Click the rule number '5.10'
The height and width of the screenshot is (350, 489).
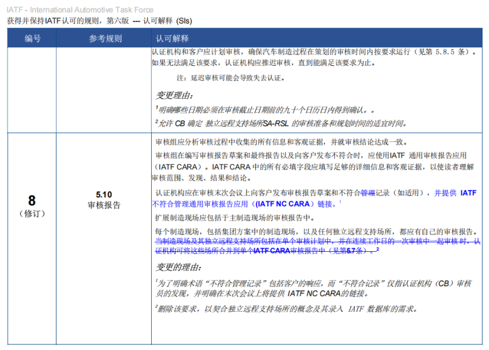104,195
